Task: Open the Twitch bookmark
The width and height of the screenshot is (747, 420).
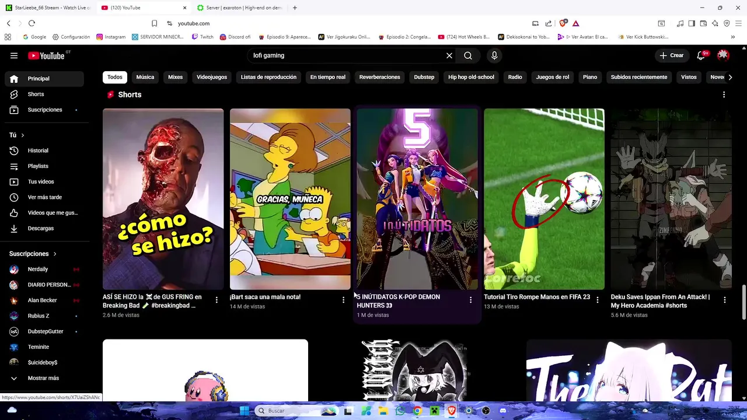Action: pos(203,37)
